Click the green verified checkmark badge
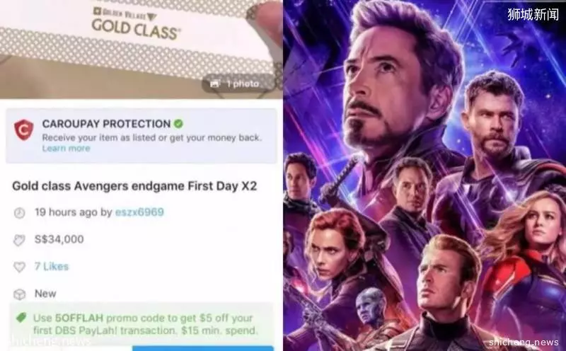This screenshot has height=351, width=566. (178, 124)
